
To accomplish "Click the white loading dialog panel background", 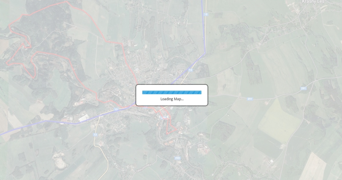I will coord(172,95).
